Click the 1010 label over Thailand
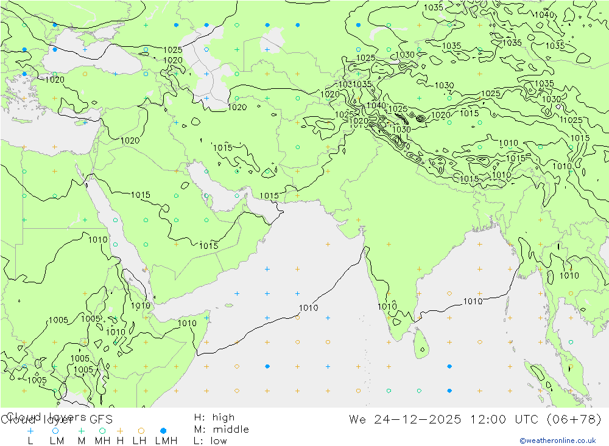The image size is (609, 446). coord(569,276)
